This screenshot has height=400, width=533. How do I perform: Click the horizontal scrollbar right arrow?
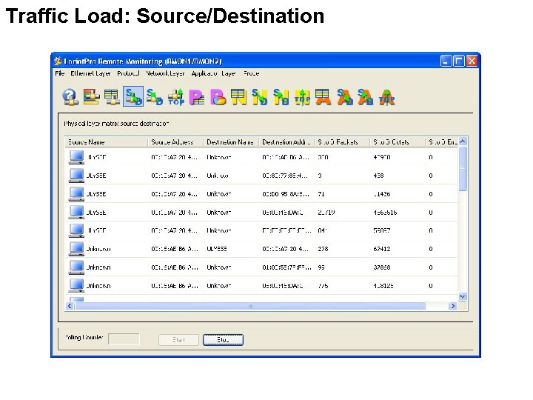tap(452, 306)
